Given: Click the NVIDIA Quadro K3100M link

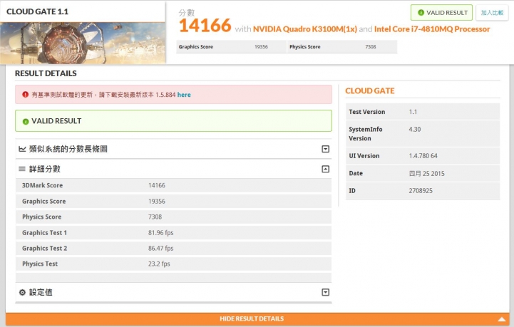Looking at the screenshot, I should coord(305,29).
